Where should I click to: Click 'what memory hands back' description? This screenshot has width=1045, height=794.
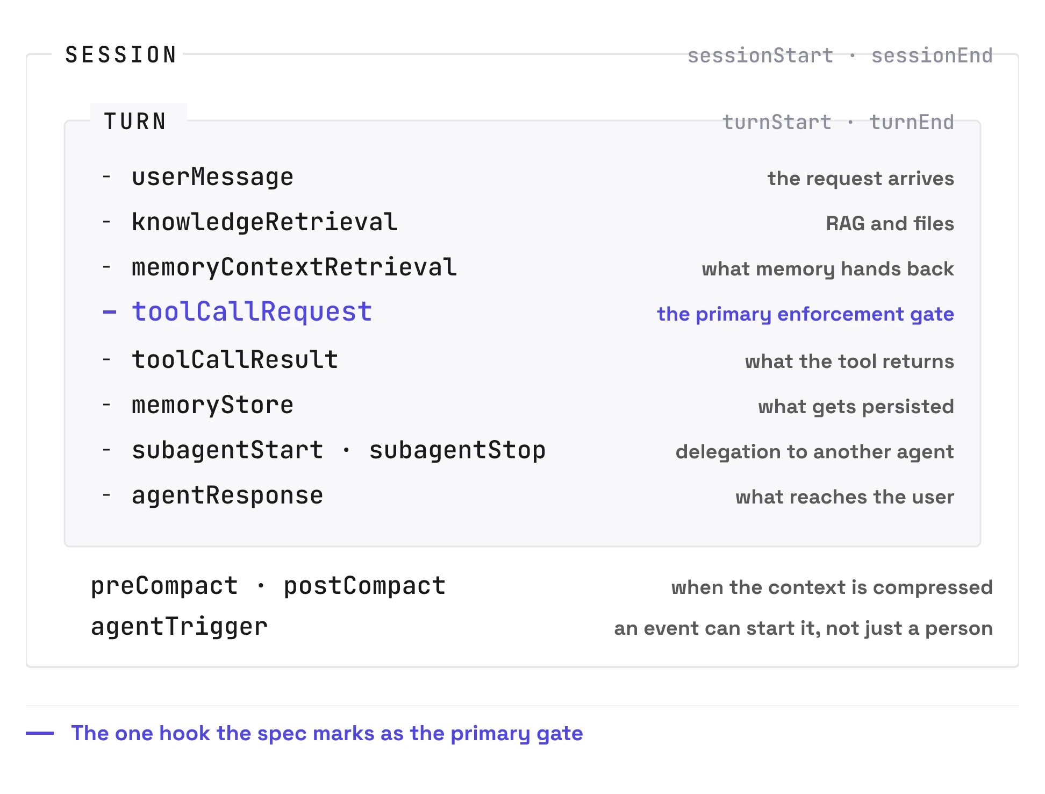click(828, 269)
